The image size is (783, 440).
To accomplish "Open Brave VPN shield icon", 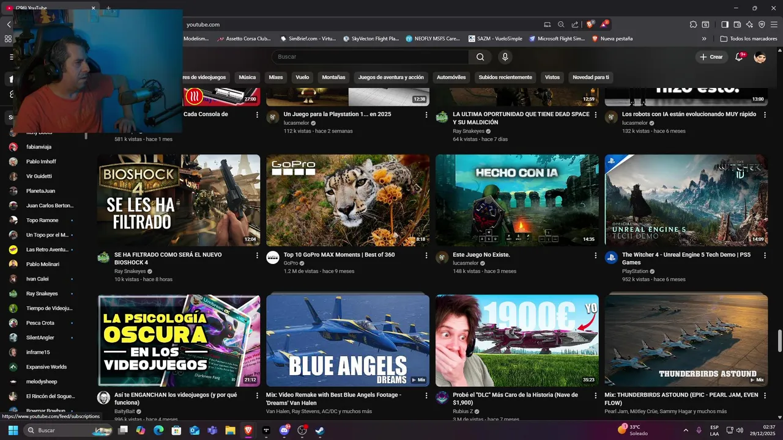I will [762, 24].
